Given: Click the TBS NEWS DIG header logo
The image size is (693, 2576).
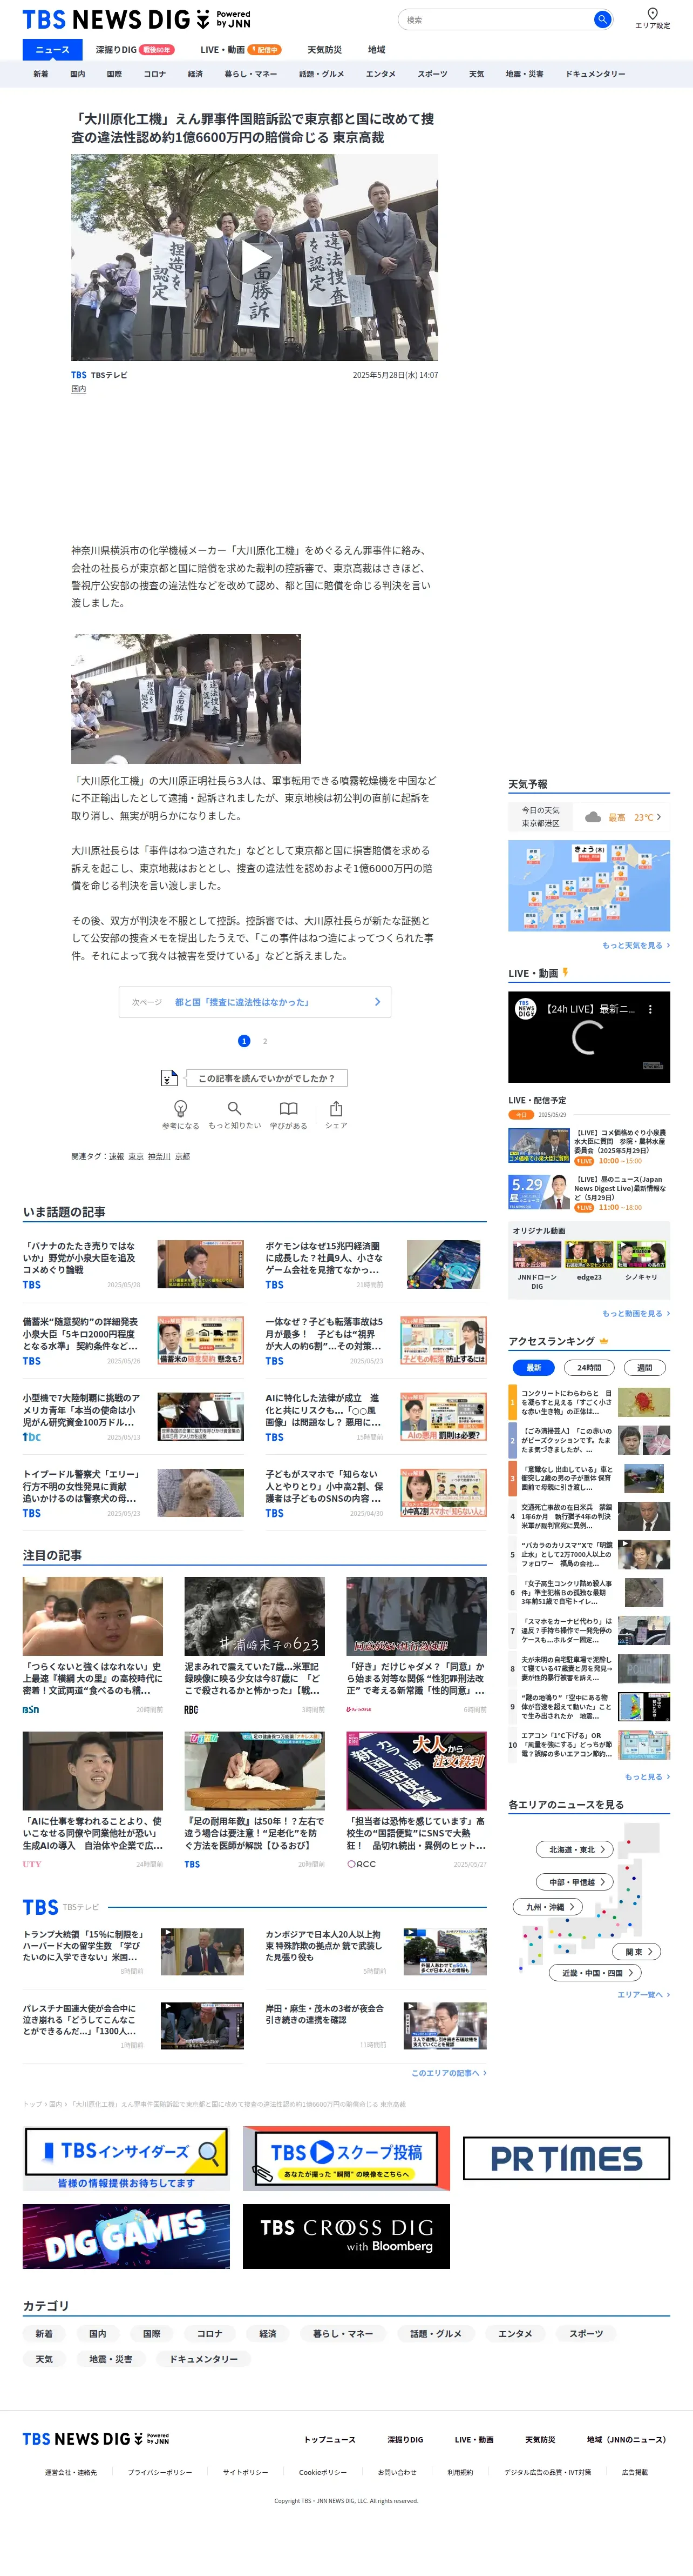Looking at the screenshot, I should pos(136,19).
